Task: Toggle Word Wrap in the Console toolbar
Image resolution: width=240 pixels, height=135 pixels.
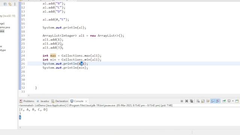Action: click(208, 101)
